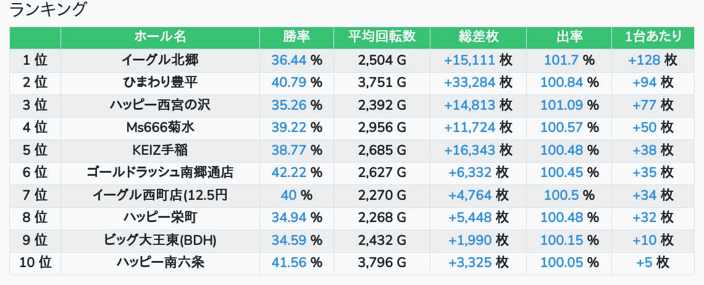Click the ハッピー南六条 hall name

(160, 263)
